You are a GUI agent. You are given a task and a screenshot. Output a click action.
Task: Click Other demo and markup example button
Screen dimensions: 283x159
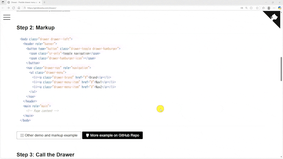[49, 135]
